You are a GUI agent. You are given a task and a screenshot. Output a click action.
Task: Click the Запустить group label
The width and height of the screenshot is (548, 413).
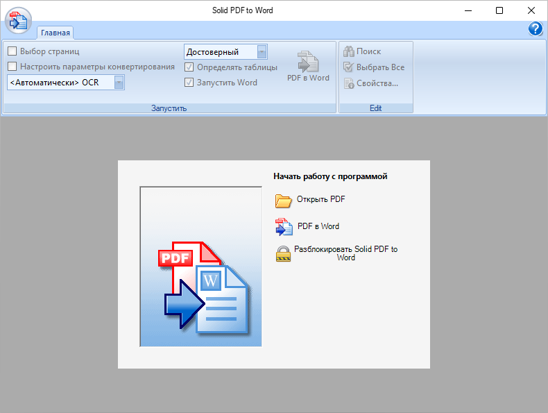pos(169,108)
